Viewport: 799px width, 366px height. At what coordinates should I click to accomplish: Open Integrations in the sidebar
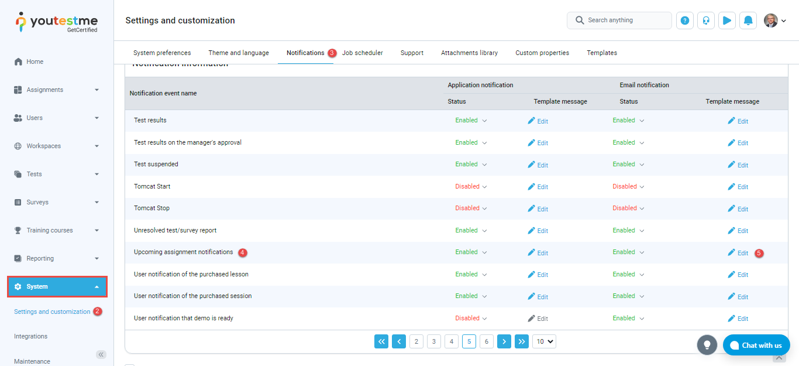pyautogui.click(x=31, y=336)
